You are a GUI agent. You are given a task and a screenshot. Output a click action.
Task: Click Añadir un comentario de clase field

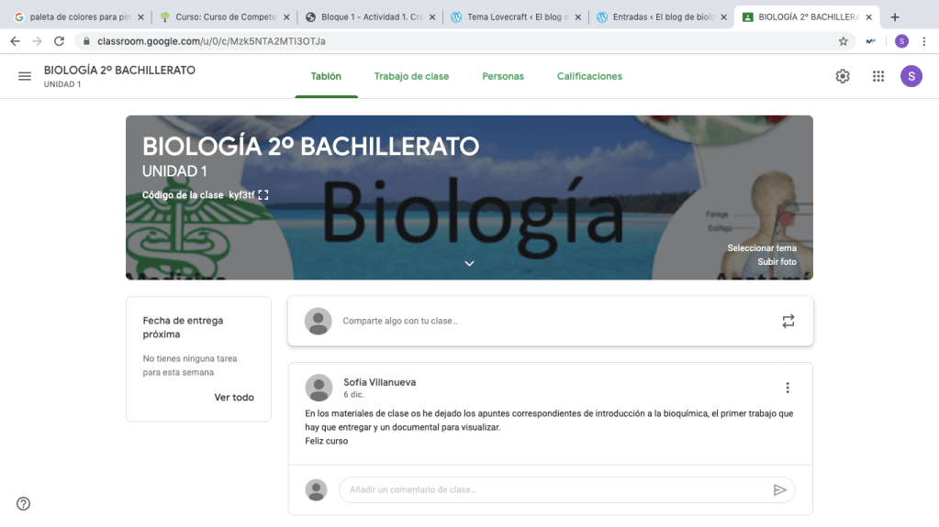(x=566, y=490)
